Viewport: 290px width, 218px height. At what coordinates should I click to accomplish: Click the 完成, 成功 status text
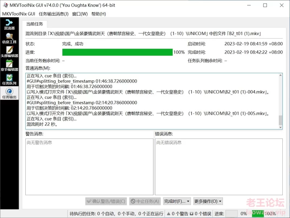[73, 44]
